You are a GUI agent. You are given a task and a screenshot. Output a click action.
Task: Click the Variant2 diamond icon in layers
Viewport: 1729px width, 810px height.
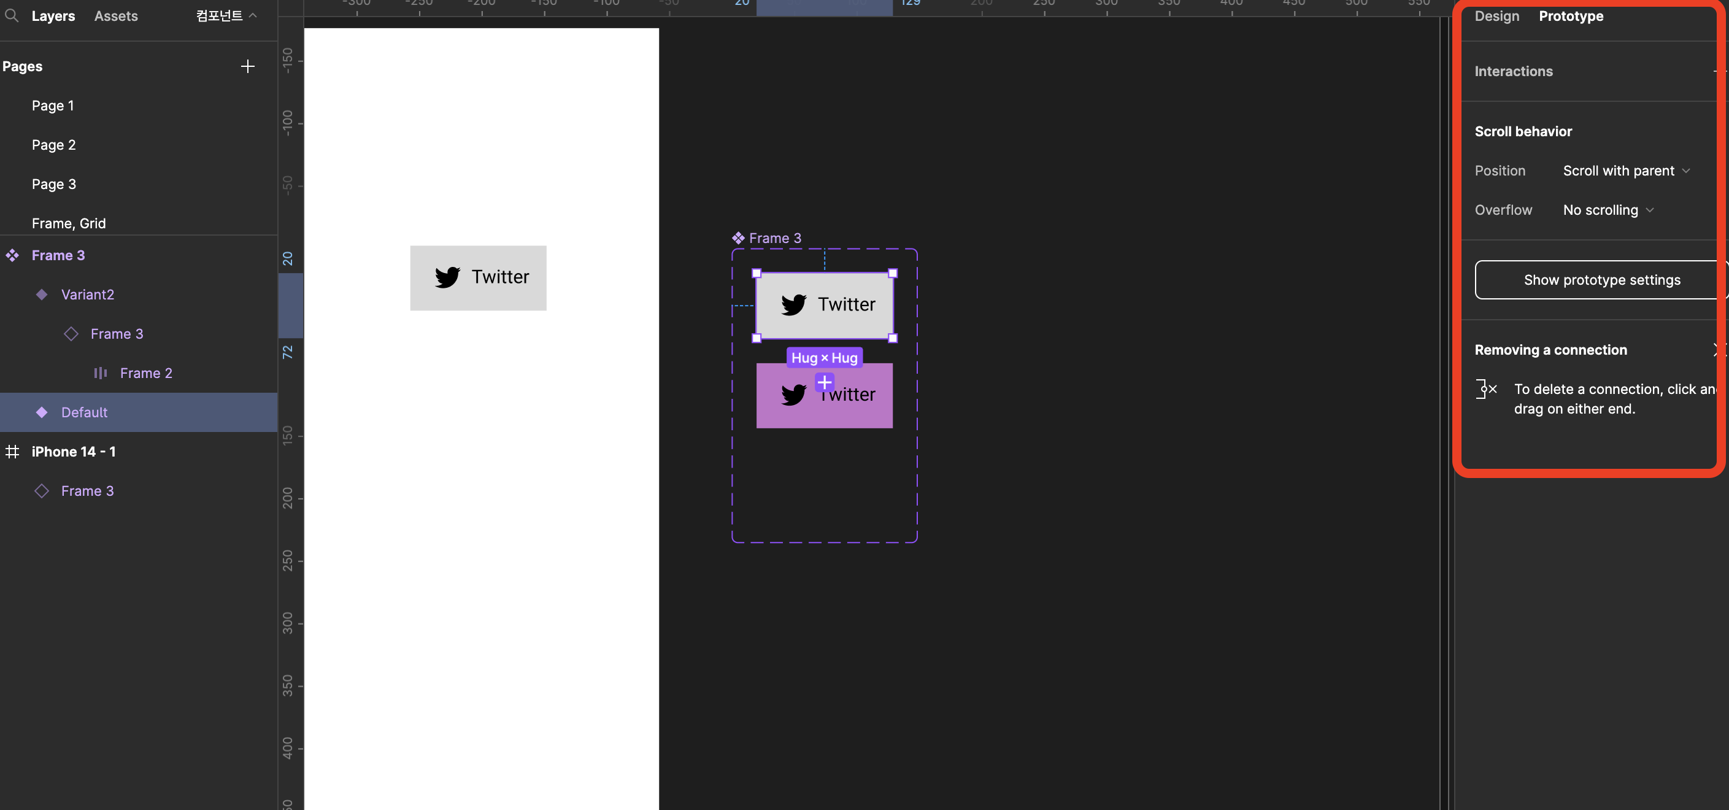click(42, 294)
